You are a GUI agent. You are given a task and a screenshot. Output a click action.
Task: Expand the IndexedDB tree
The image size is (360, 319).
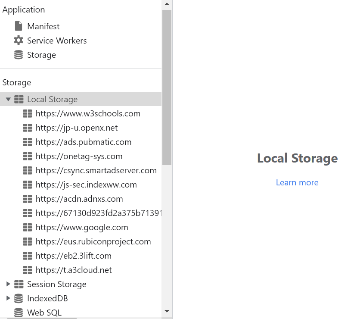pos(8,298)
